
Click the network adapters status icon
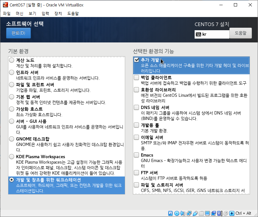click(189, 213)
